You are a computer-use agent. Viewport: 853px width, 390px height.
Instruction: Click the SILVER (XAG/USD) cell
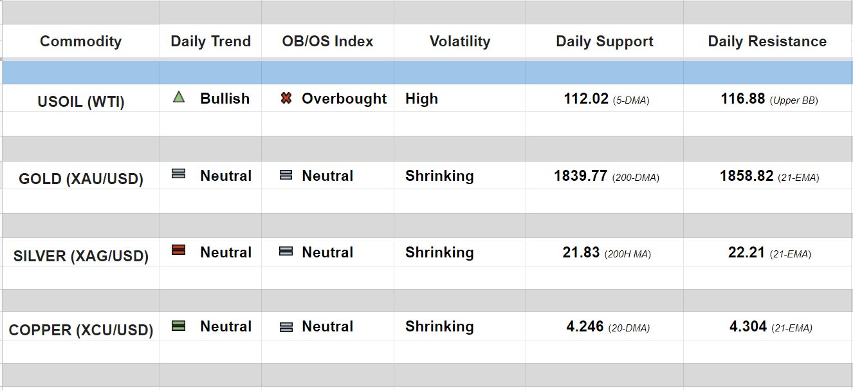[x=80, y=256]
